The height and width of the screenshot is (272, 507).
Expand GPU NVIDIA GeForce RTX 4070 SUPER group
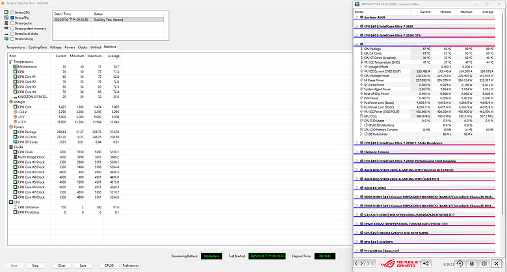[357, 232]
